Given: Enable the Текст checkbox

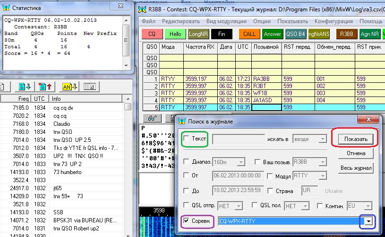Looking at the screenshot, I should 187,139.
